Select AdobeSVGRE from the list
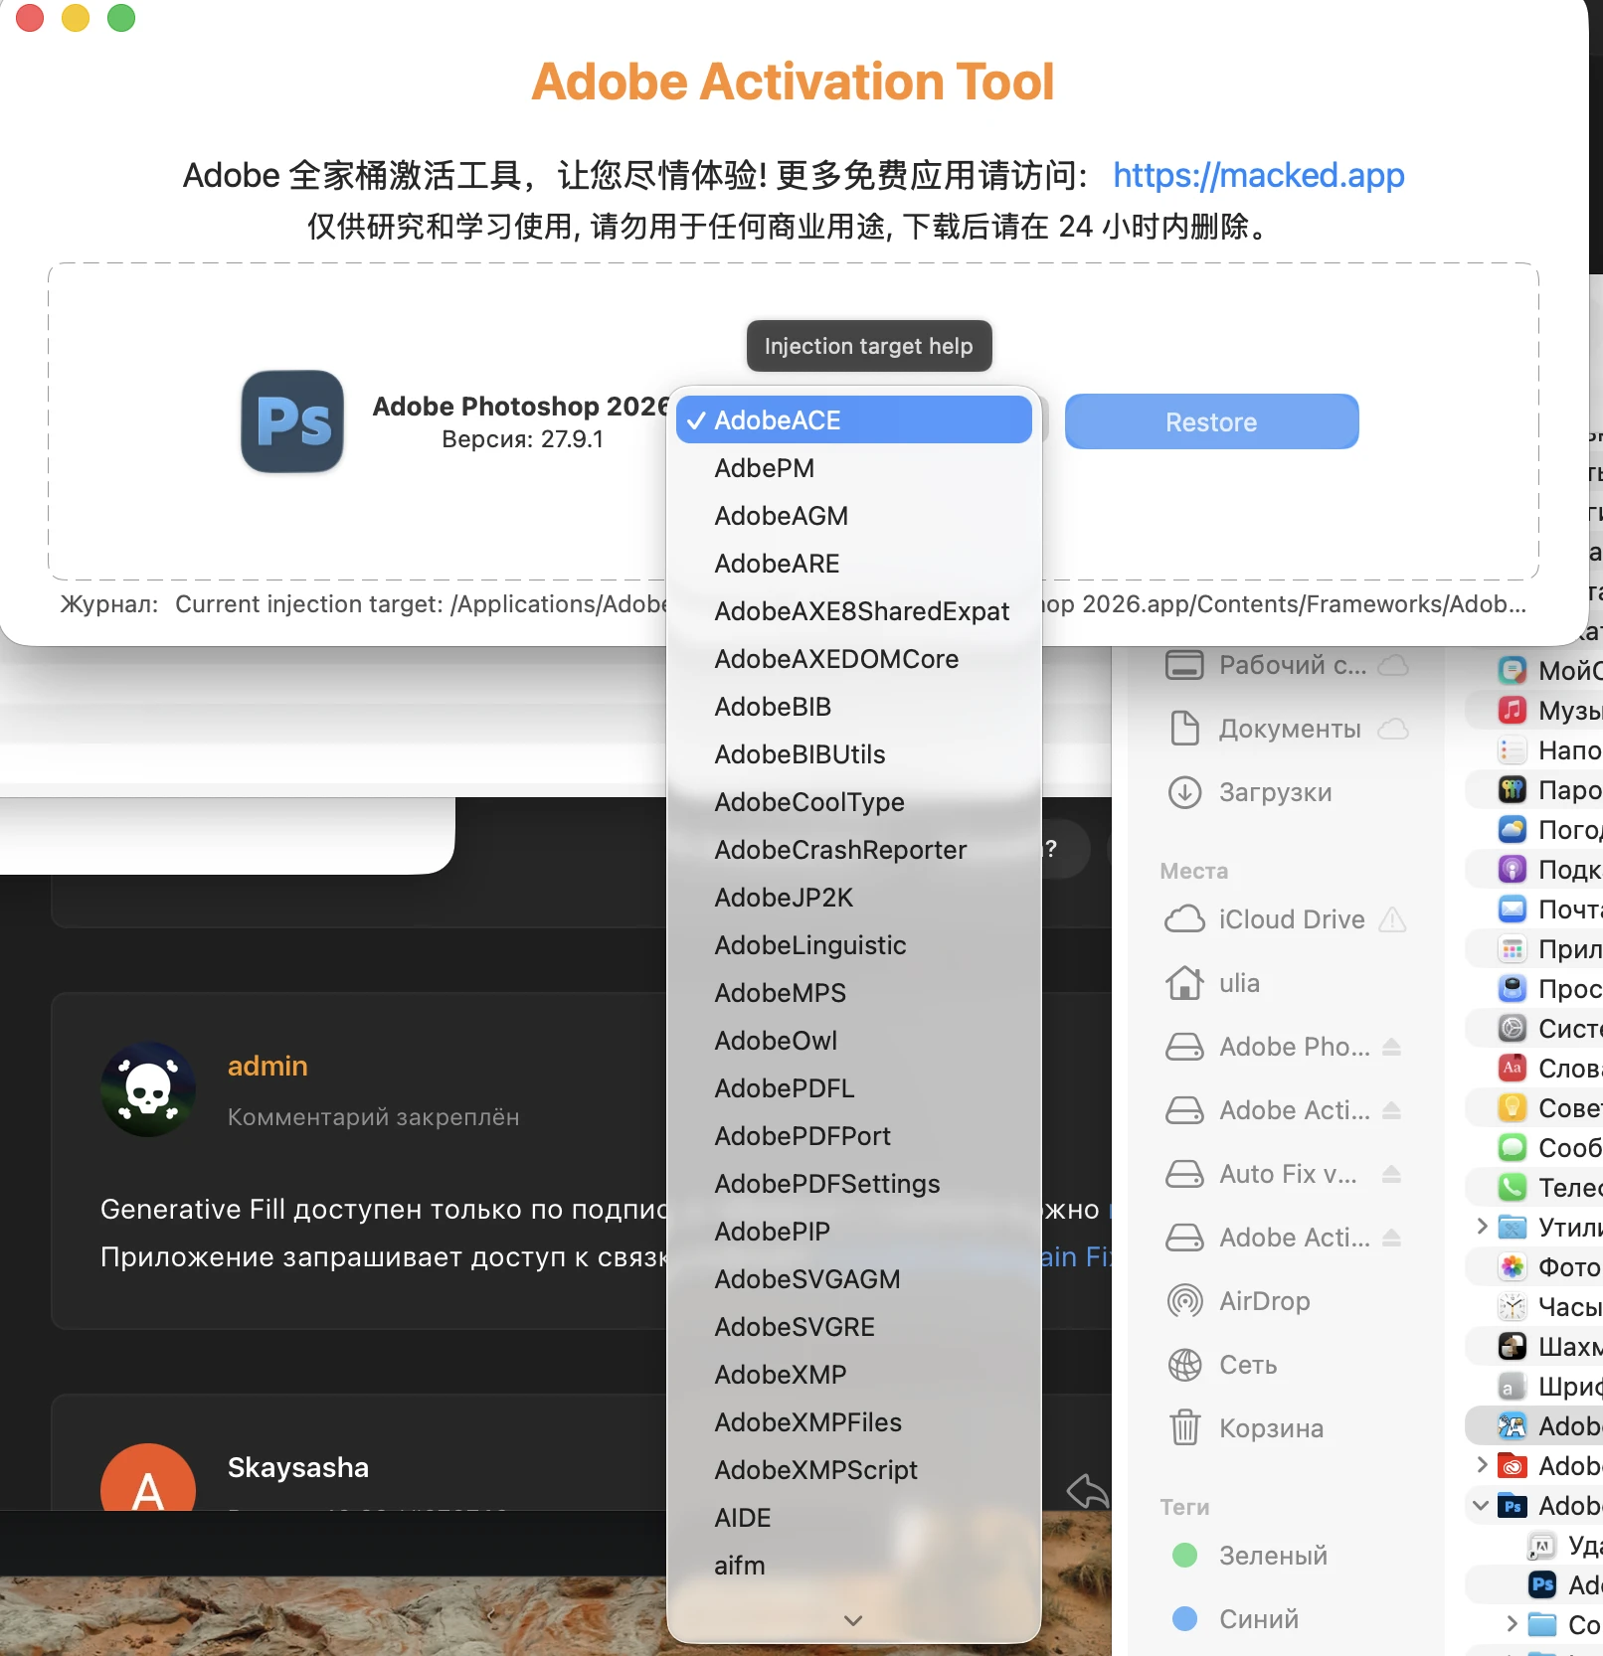 pyautogui.click(x=854, y=1327)
